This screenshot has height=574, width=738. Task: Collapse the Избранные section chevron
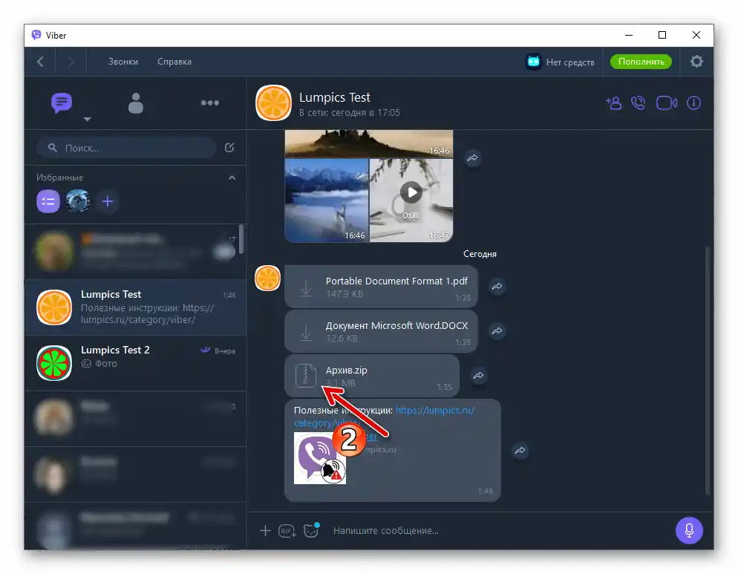click(232, 177)
